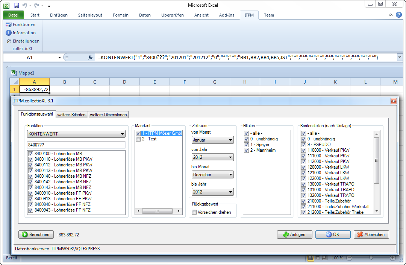Open Information in the collectioXL group
The width and height of the screenshot is (406, 265).
click(x=21, y=33)
